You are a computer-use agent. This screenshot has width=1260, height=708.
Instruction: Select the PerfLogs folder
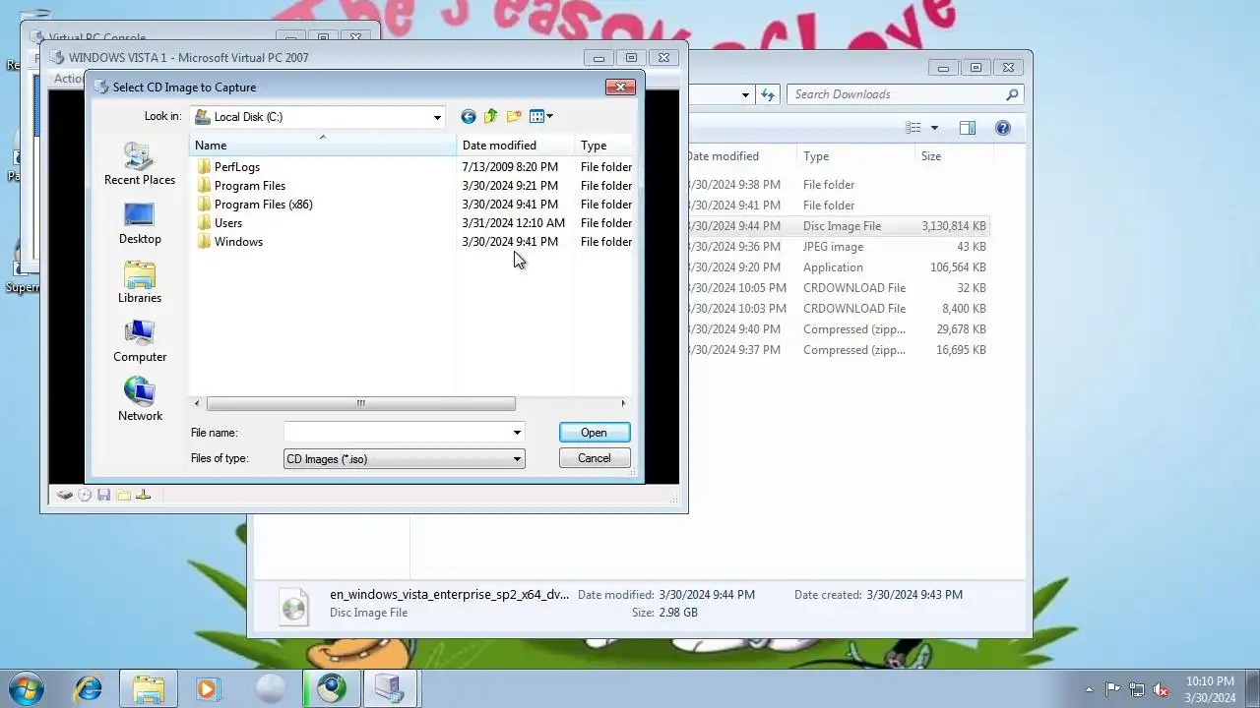pyautogui.click(x=236, y=167)
